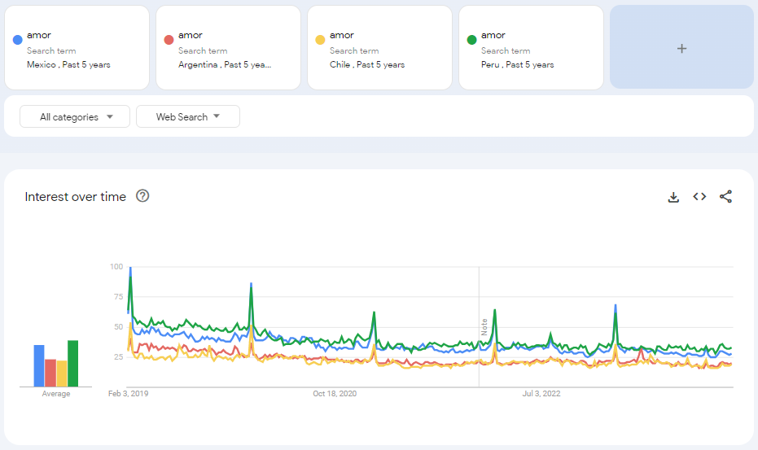The image size is (758, 450).
Task: Click the red Argentina average bar
Action: [x=50, y=374]
